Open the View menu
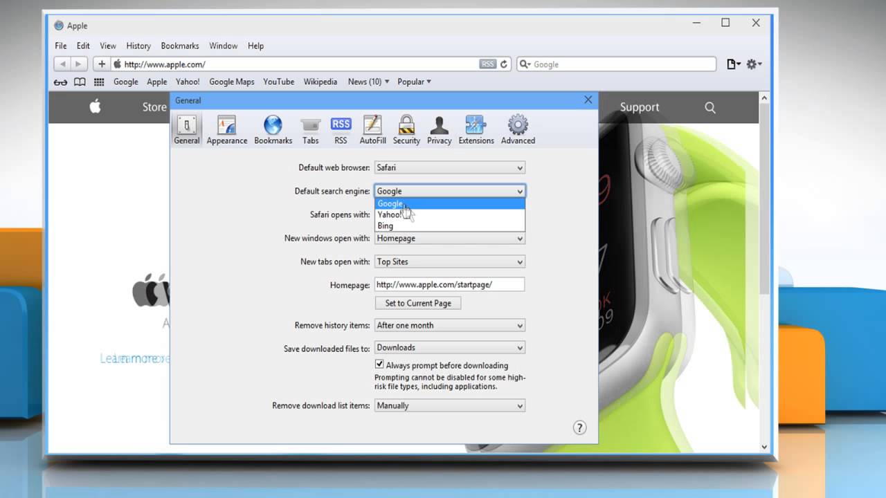This screenshot has width=886, height=498. point(107,46)
